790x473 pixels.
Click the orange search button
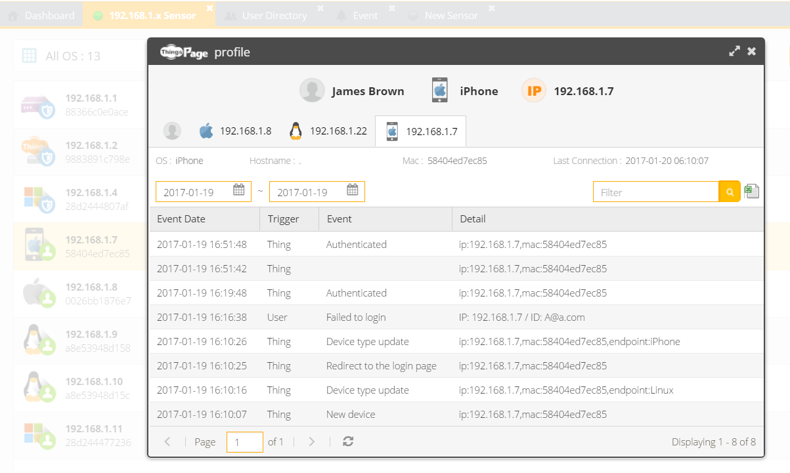[x=730, y=192]
